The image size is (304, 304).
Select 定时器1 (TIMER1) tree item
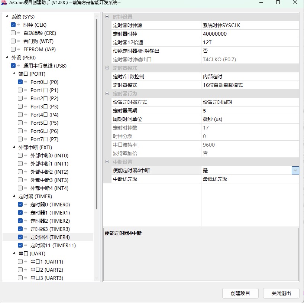coord(50,213)
